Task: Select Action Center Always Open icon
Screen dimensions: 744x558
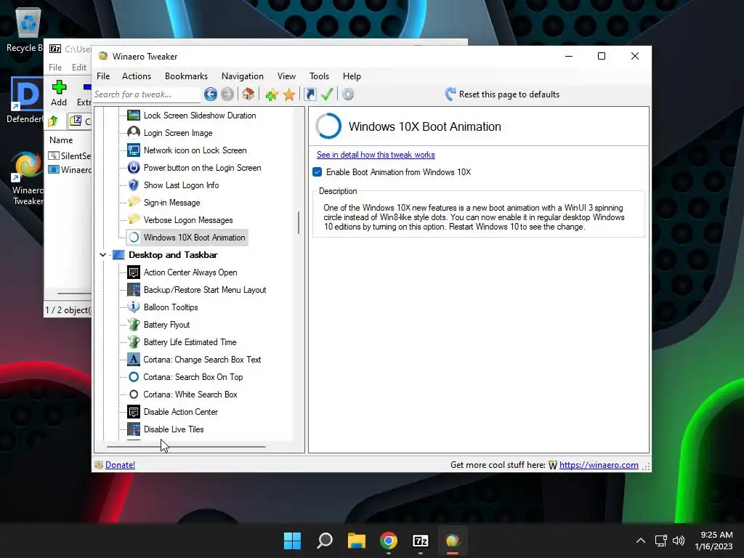Action: click(134, 272)
